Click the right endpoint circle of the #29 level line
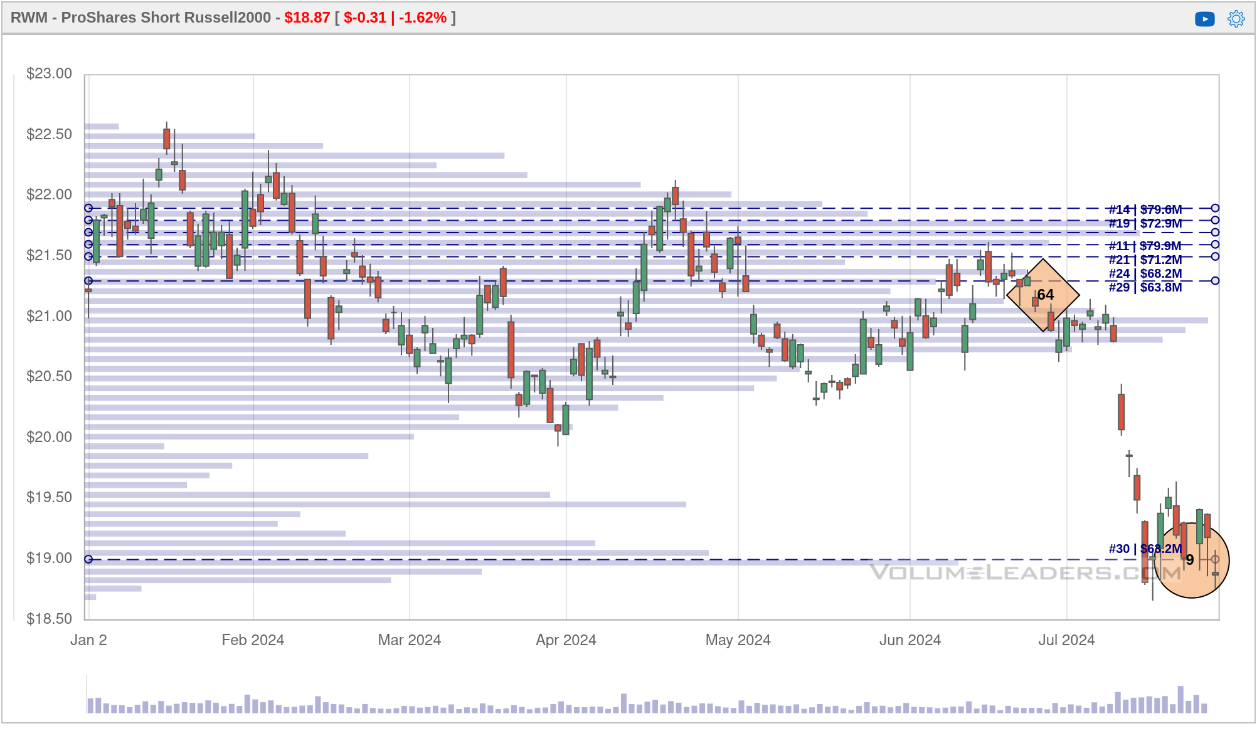 tap(1215, 281)
